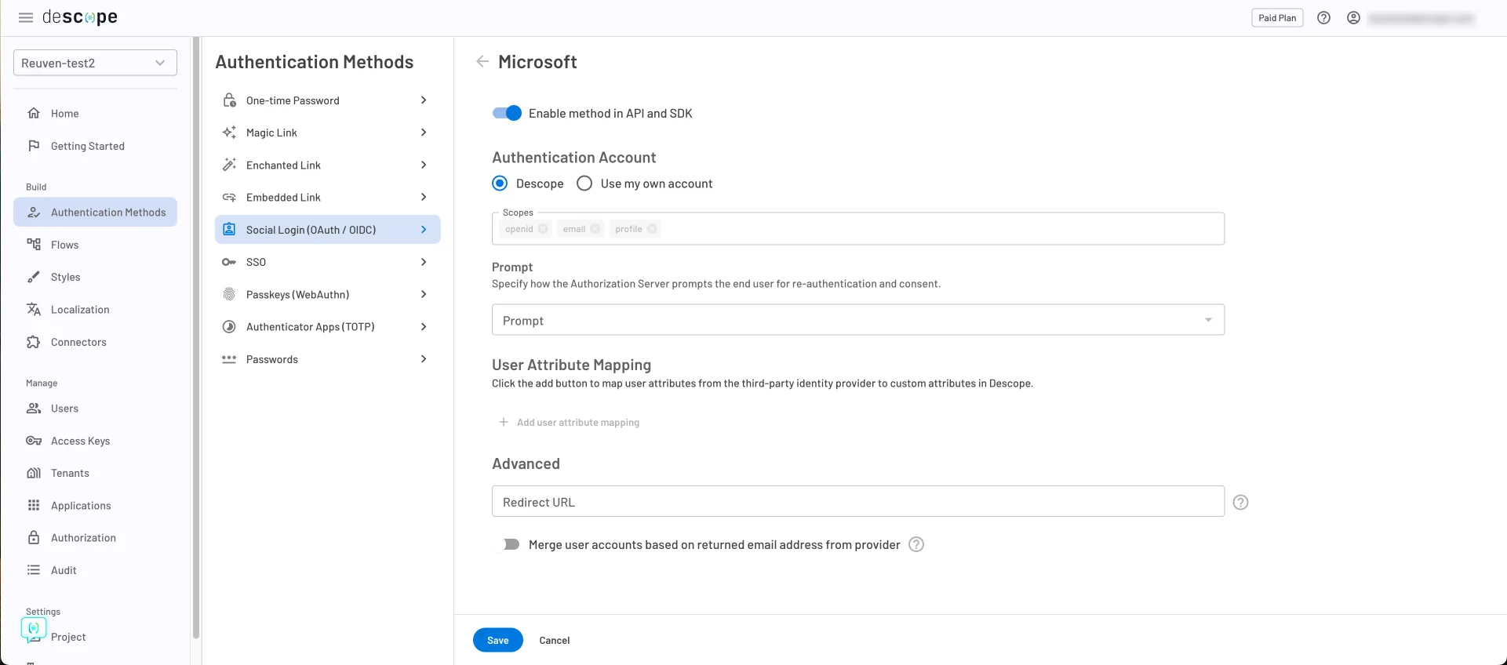Click the Save button
The image size is (1507, 665).
(497, 640)
